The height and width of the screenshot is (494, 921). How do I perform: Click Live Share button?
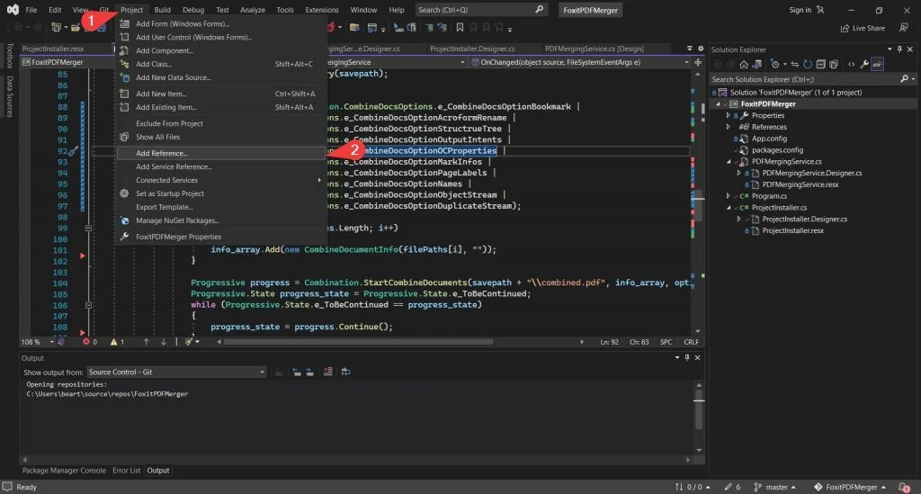pyautogui.click(x=863, y=28)
